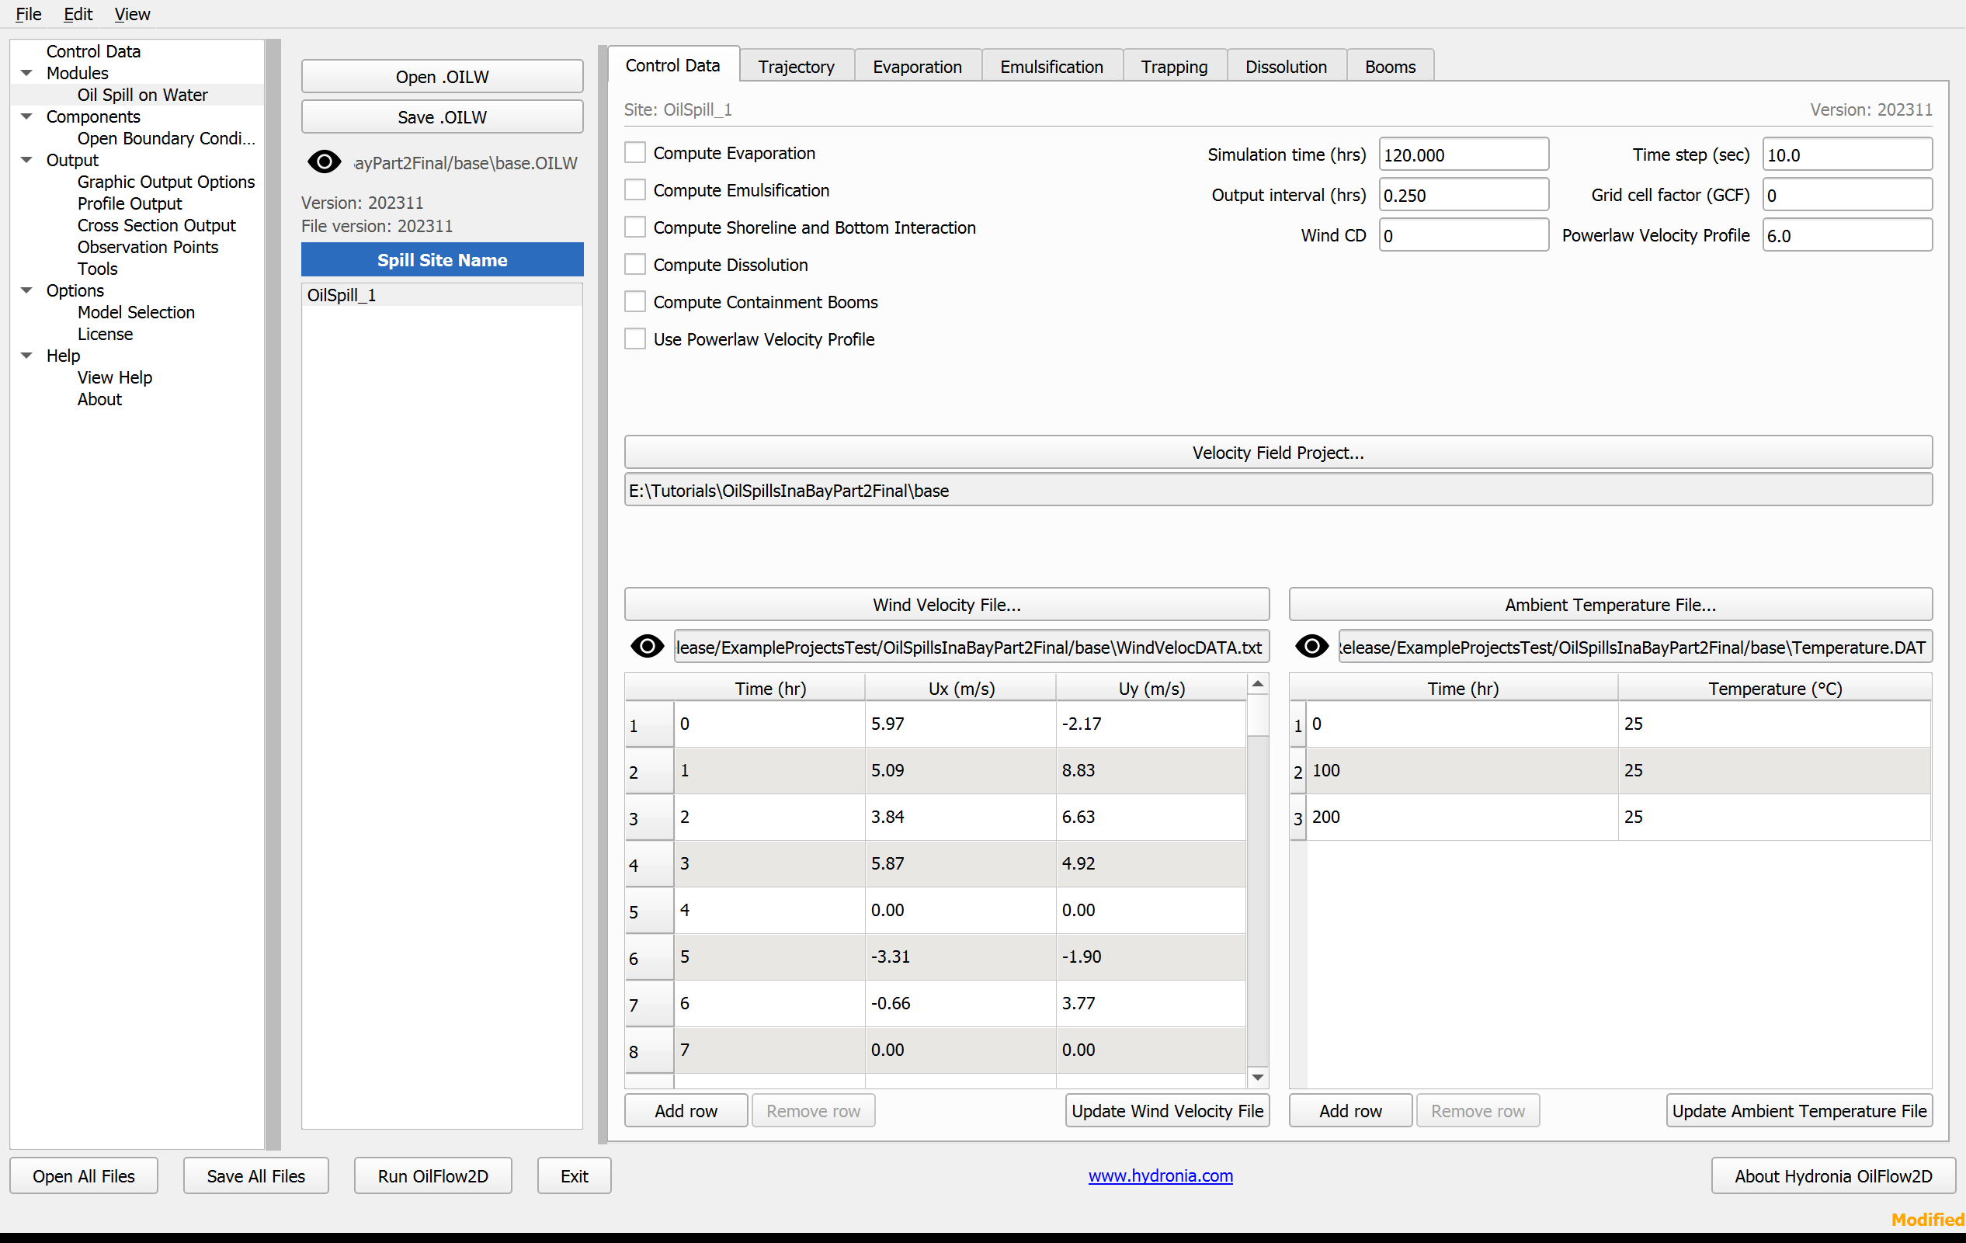
Task: Click wind table scroll down arrow
Action: tap(1258, 1078)
